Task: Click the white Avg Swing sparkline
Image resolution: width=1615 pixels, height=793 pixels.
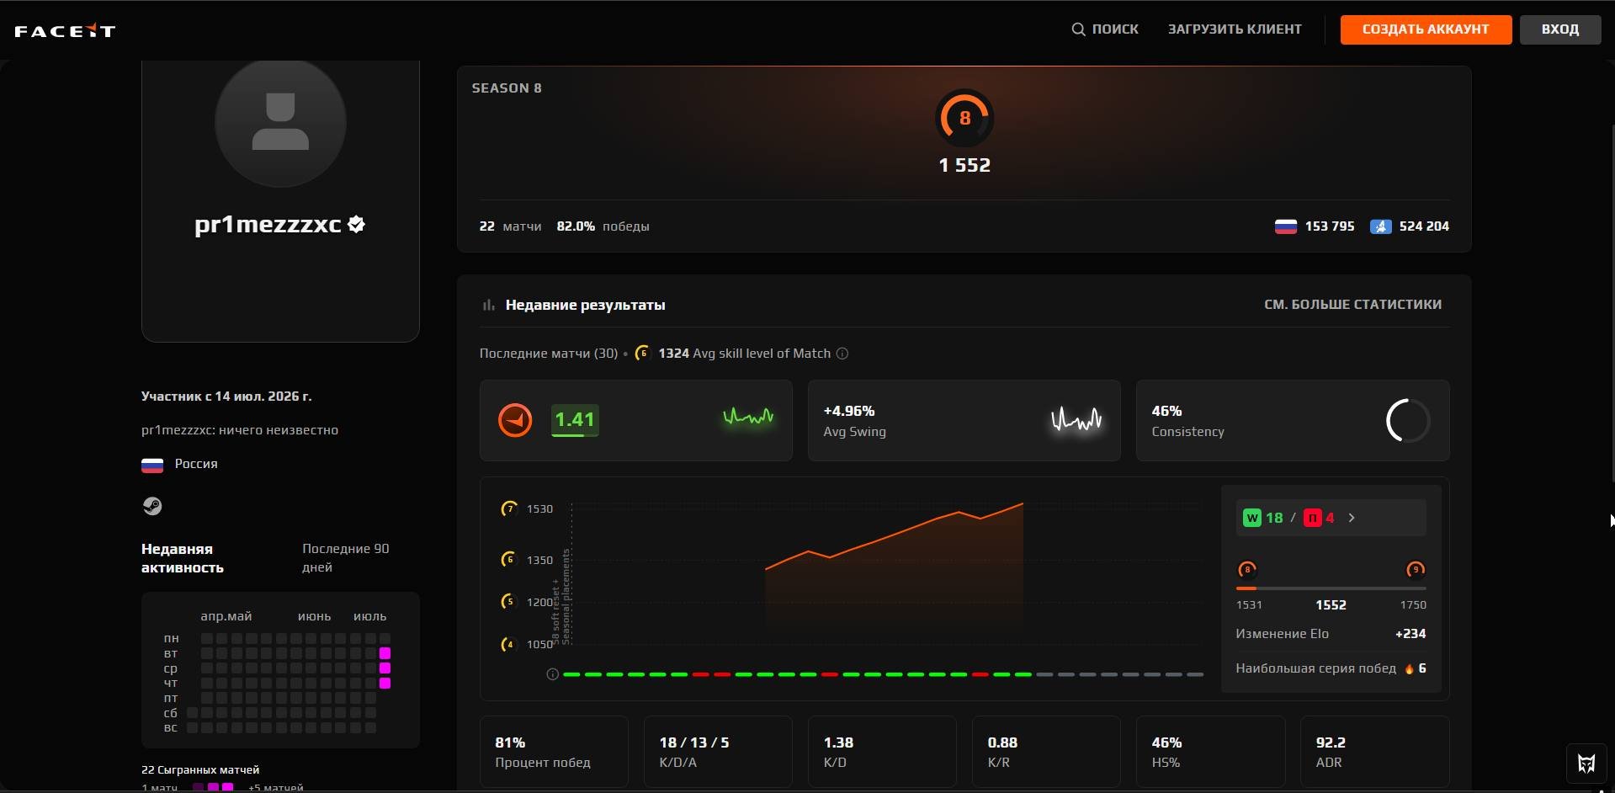Action: 1076,418
